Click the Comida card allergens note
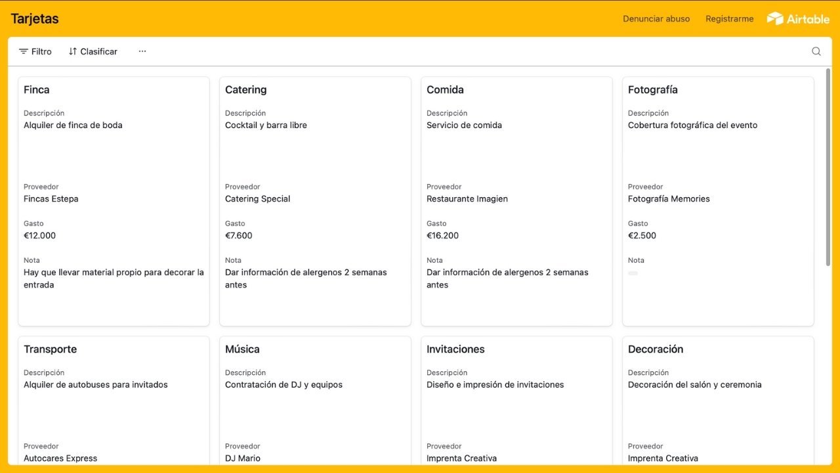840x473 pixels. point(507,279)
